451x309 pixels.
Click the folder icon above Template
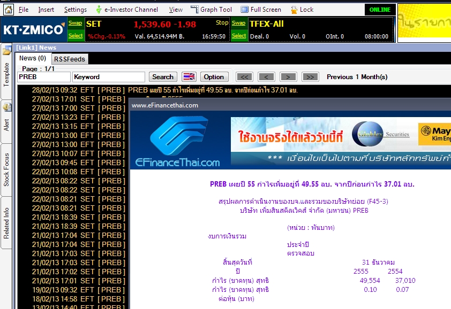pos(7,51)
